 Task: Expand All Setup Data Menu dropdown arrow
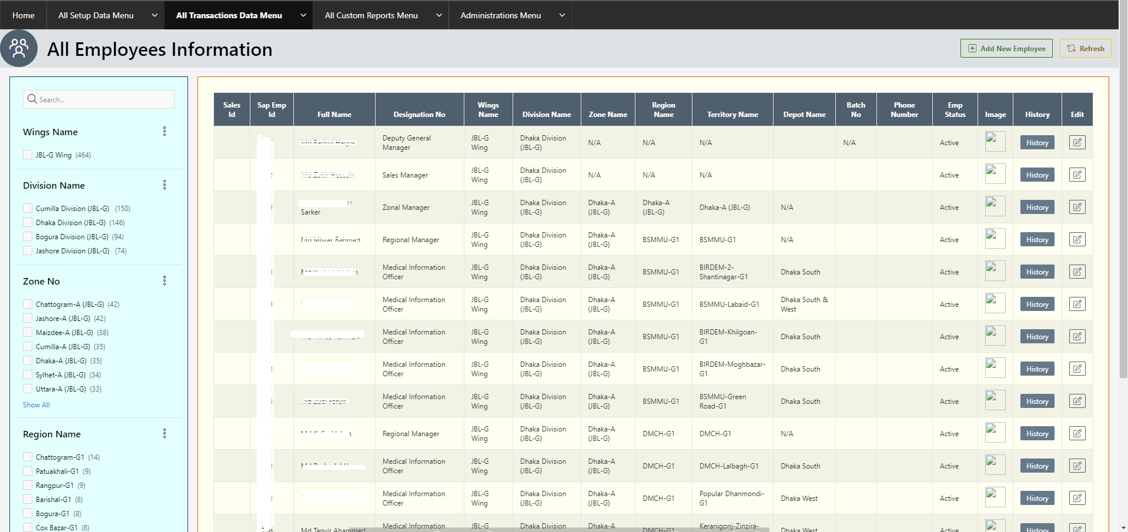(155, 15)
